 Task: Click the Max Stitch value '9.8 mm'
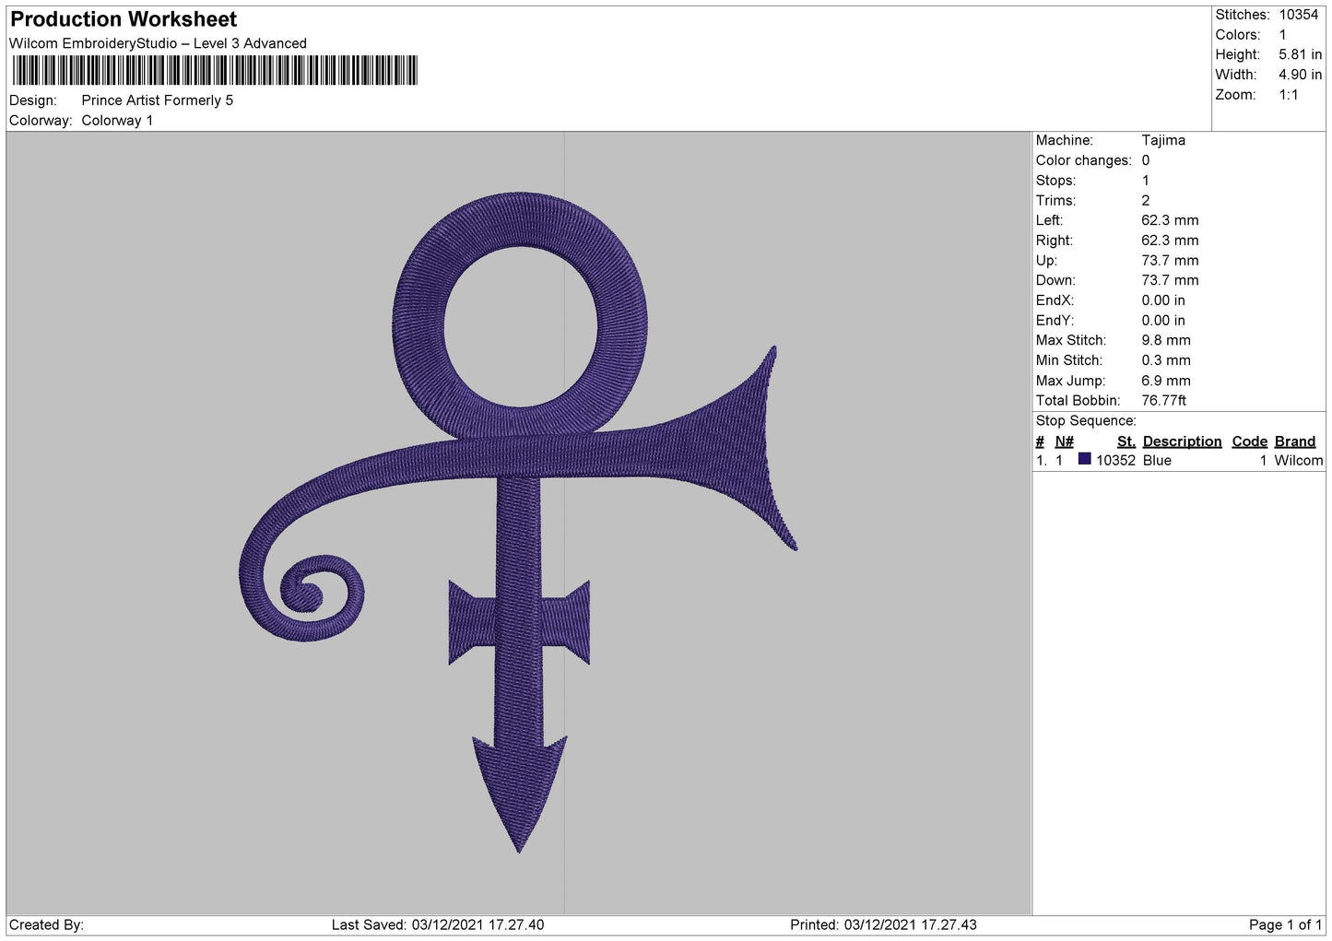click(1166, 340)
